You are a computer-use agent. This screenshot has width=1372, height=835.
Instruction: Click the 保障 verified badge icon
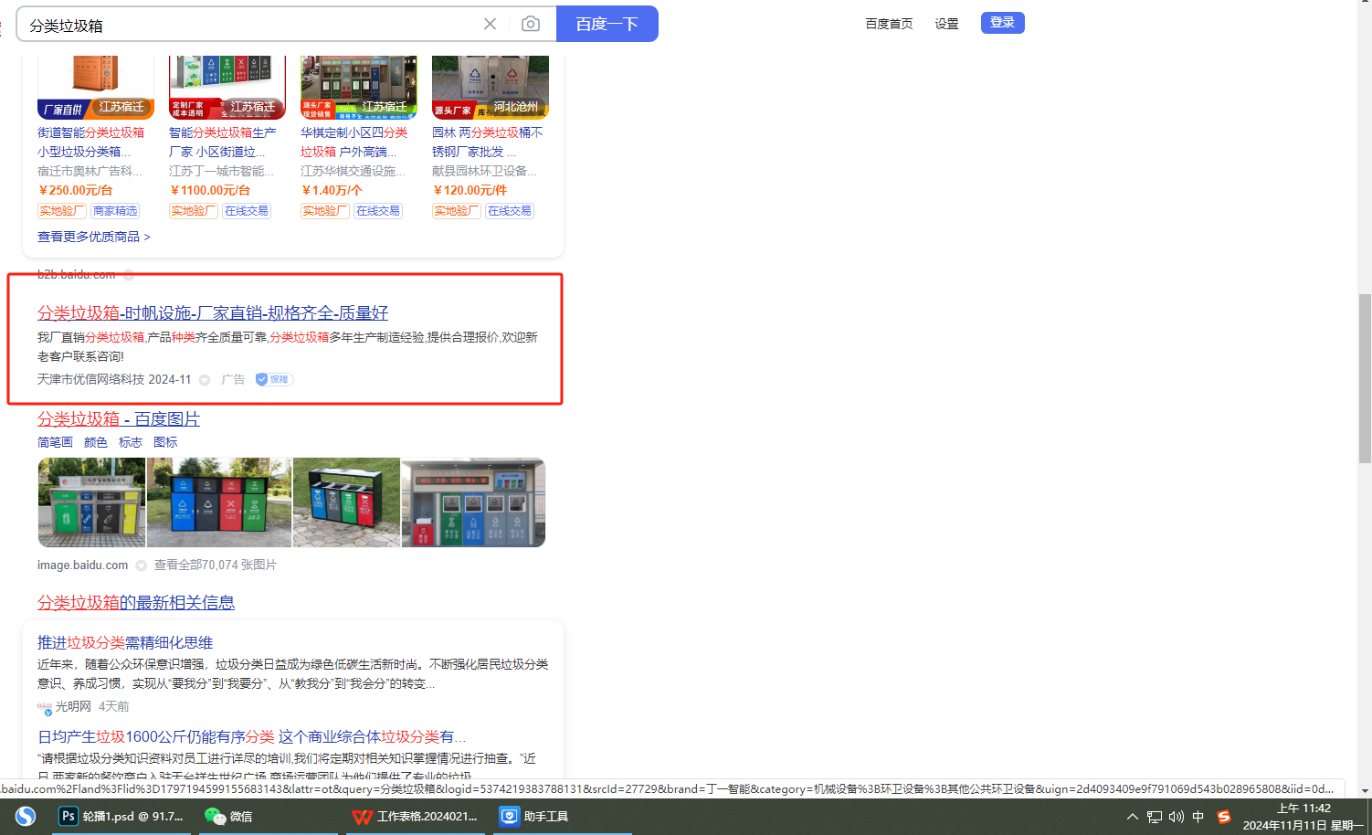coord(273,379)
